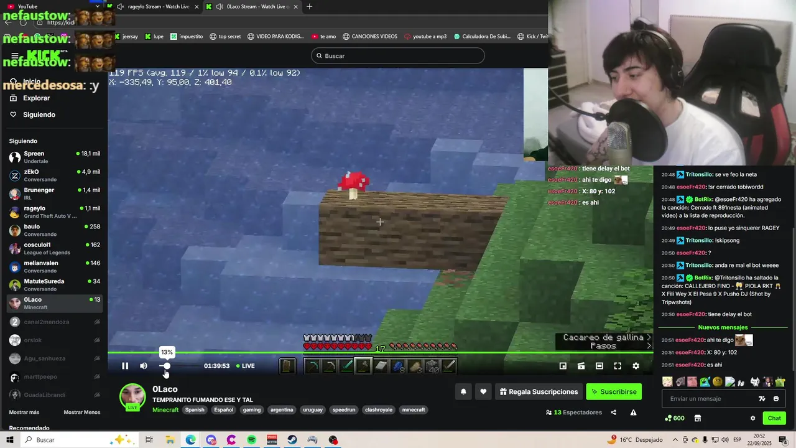Click the 0Laco streamer avatar

132,397
